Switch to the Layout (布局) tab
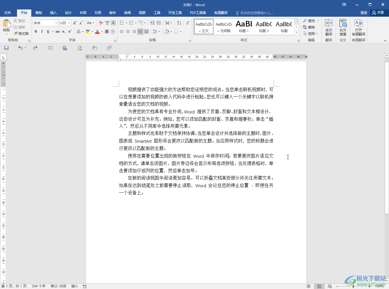The width and height of the screenshot is (389, 289). click(x=83, y=13)
